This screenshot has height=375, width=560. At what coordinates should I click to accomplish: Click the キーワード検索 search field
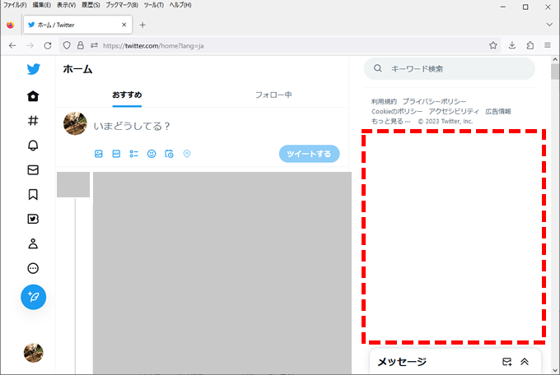coord(450,69)
